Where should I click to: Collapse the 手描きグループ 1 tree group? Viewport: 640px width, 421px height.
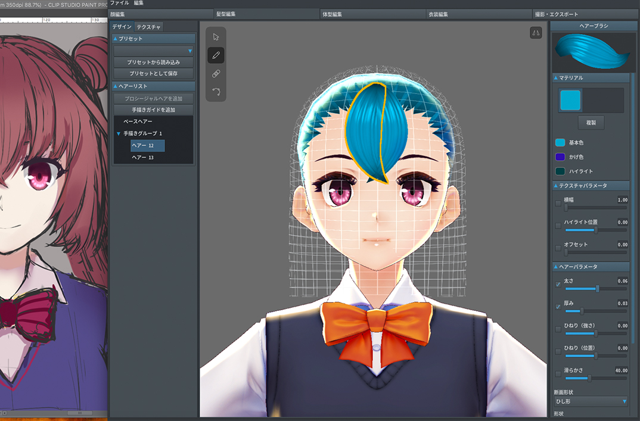pyautogui.click(x=119, y=134)
